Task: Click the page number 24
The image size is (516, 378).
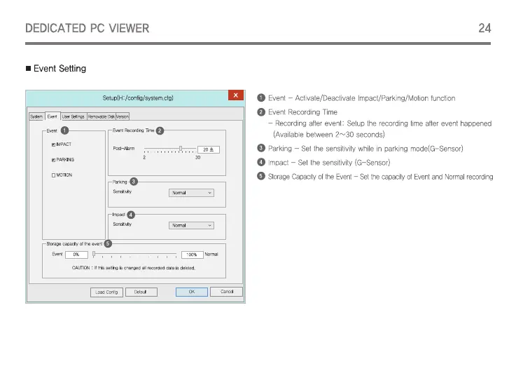Action: click(484, 28)
